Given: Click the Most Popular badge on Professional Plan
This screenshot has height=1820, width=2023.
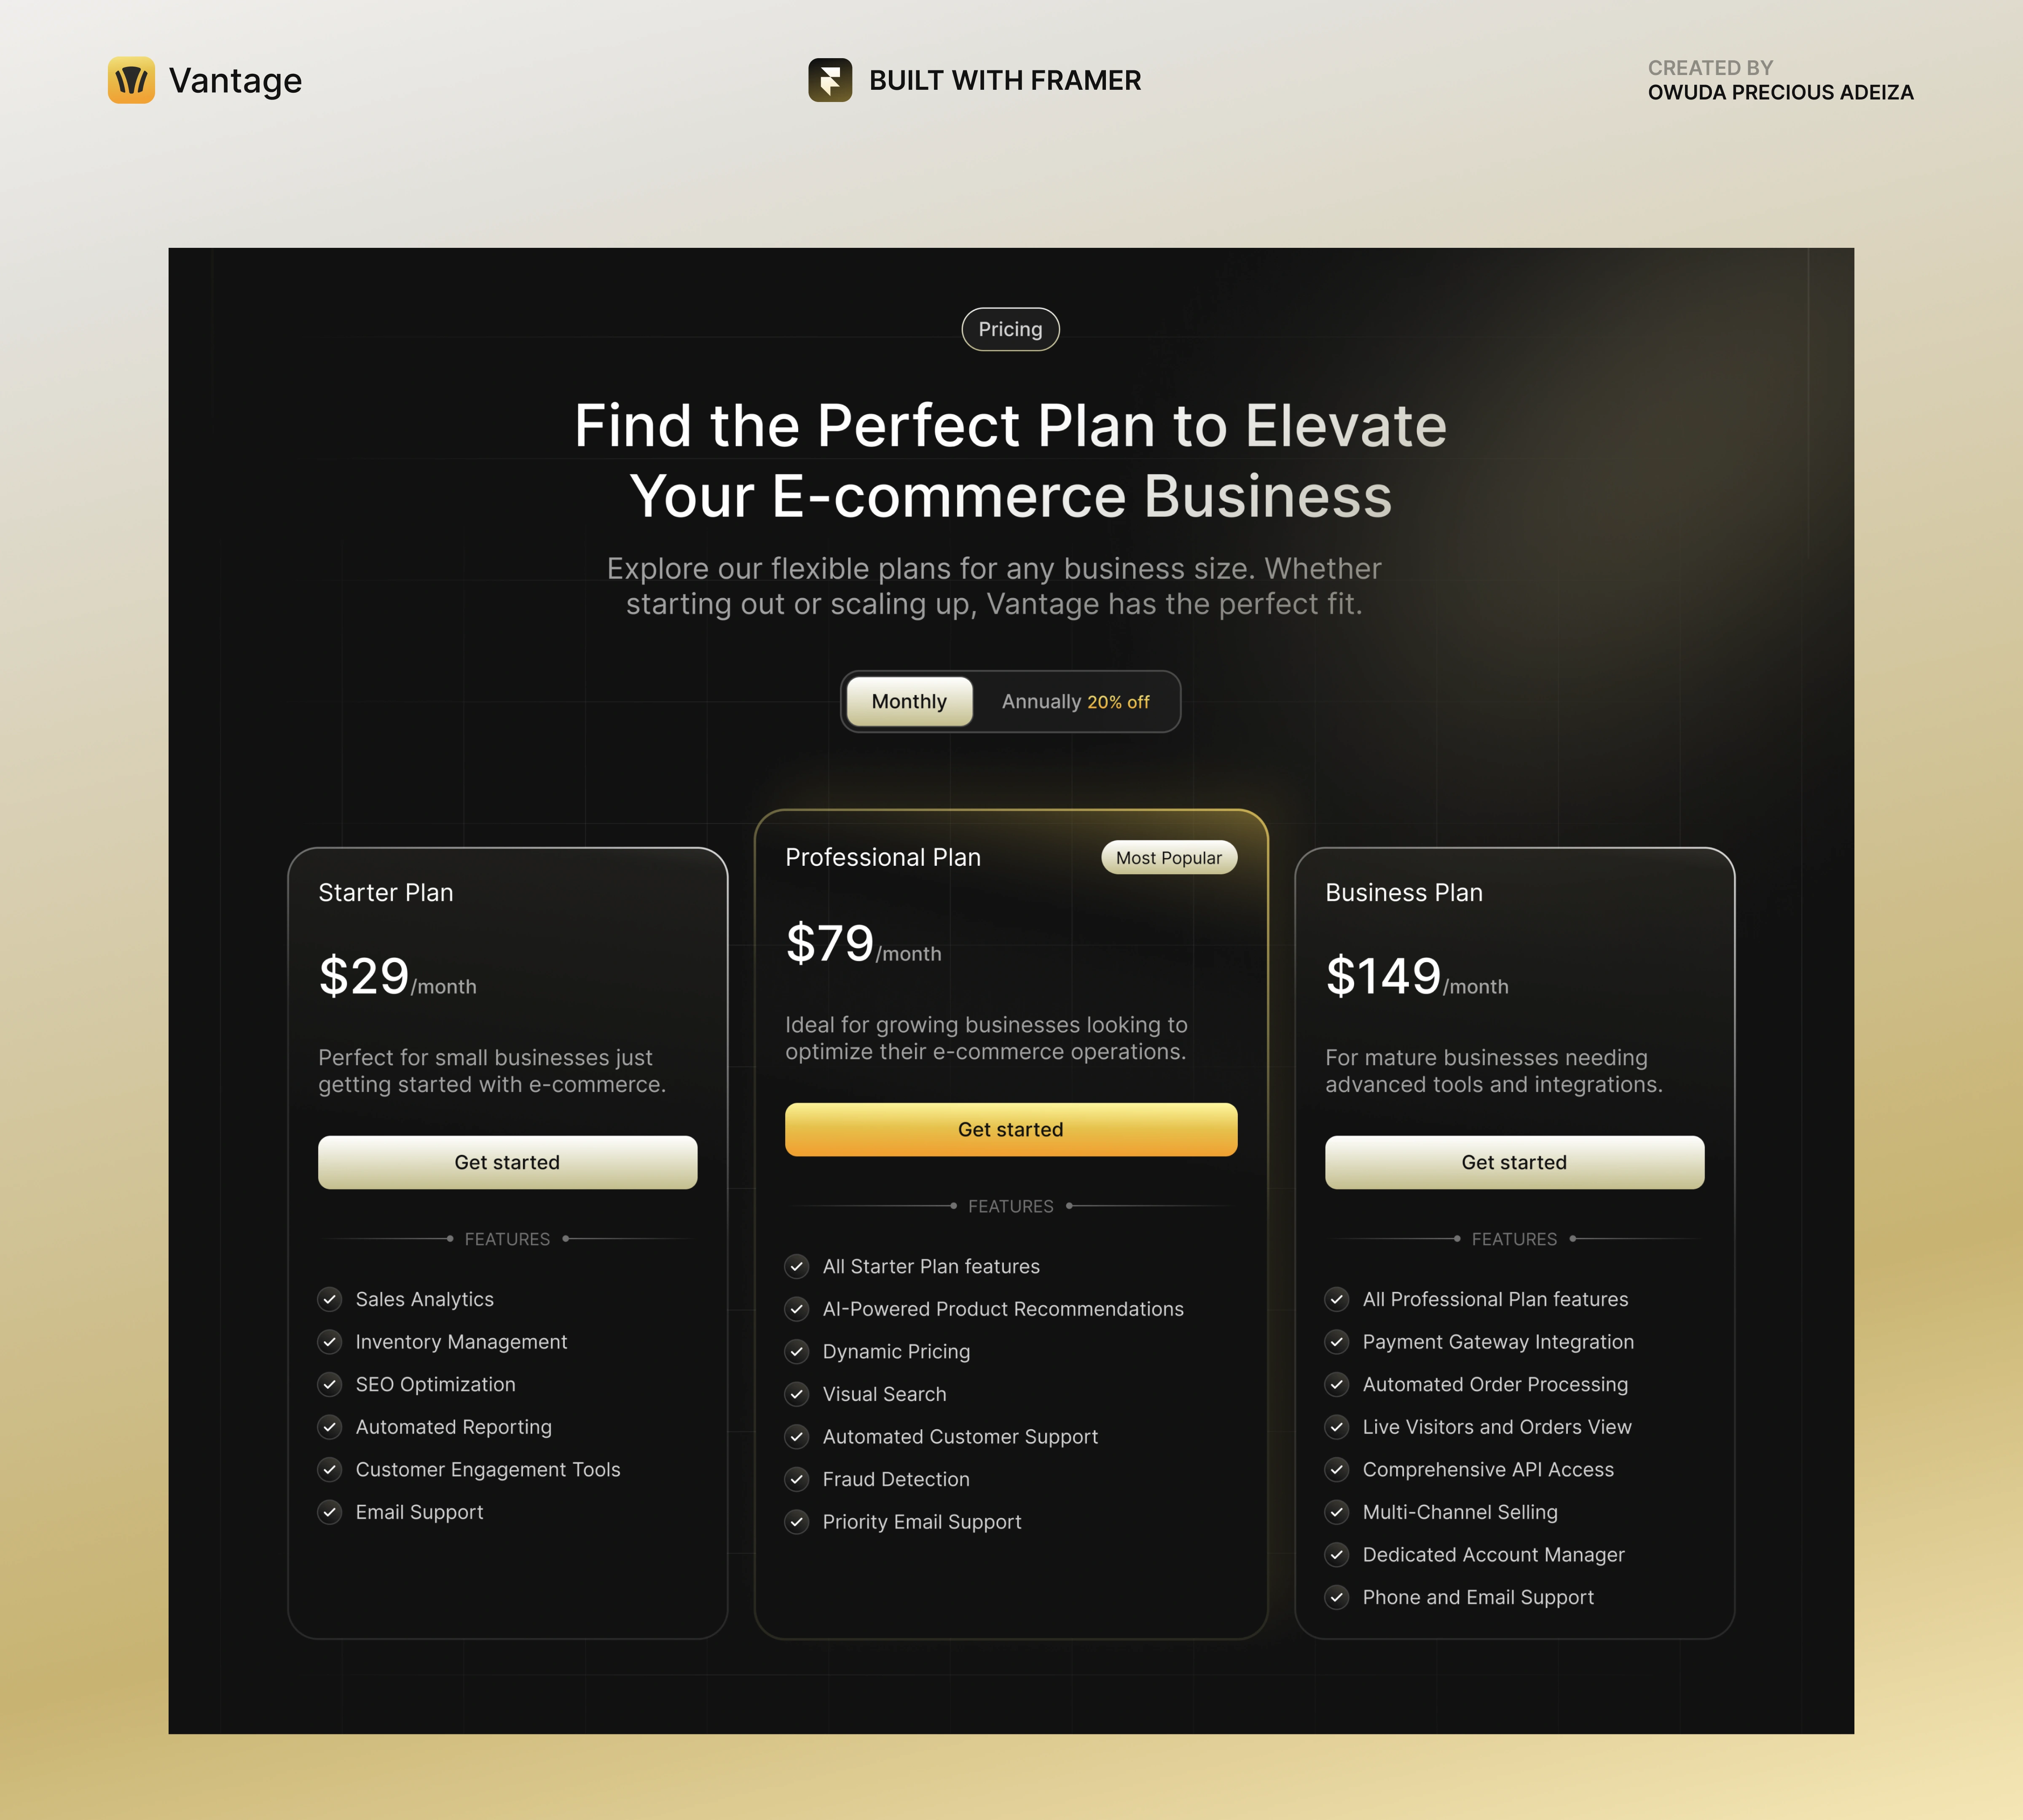Looking at the screenshot, I should click(x=1166, y=857).
